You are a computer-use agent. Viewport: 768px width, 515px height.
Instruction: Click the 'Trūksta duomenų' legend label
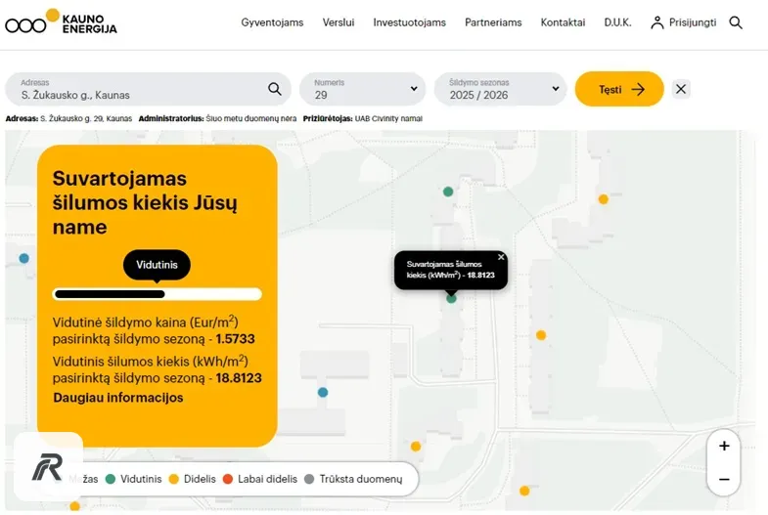(x=361, y=479)
